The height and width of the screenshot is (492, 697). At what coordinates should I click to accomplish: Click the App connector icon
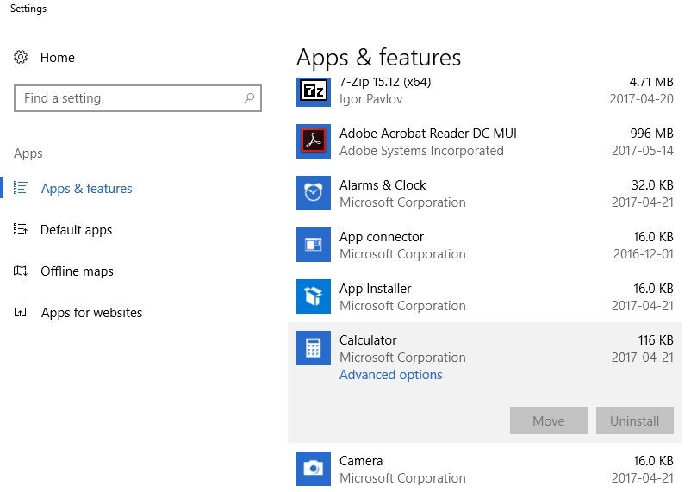(x=313, y=245)
